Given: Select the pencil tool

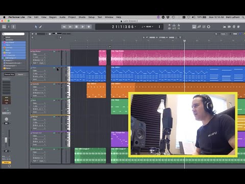Looking at the screenshot, I should [x=41, y=27].
